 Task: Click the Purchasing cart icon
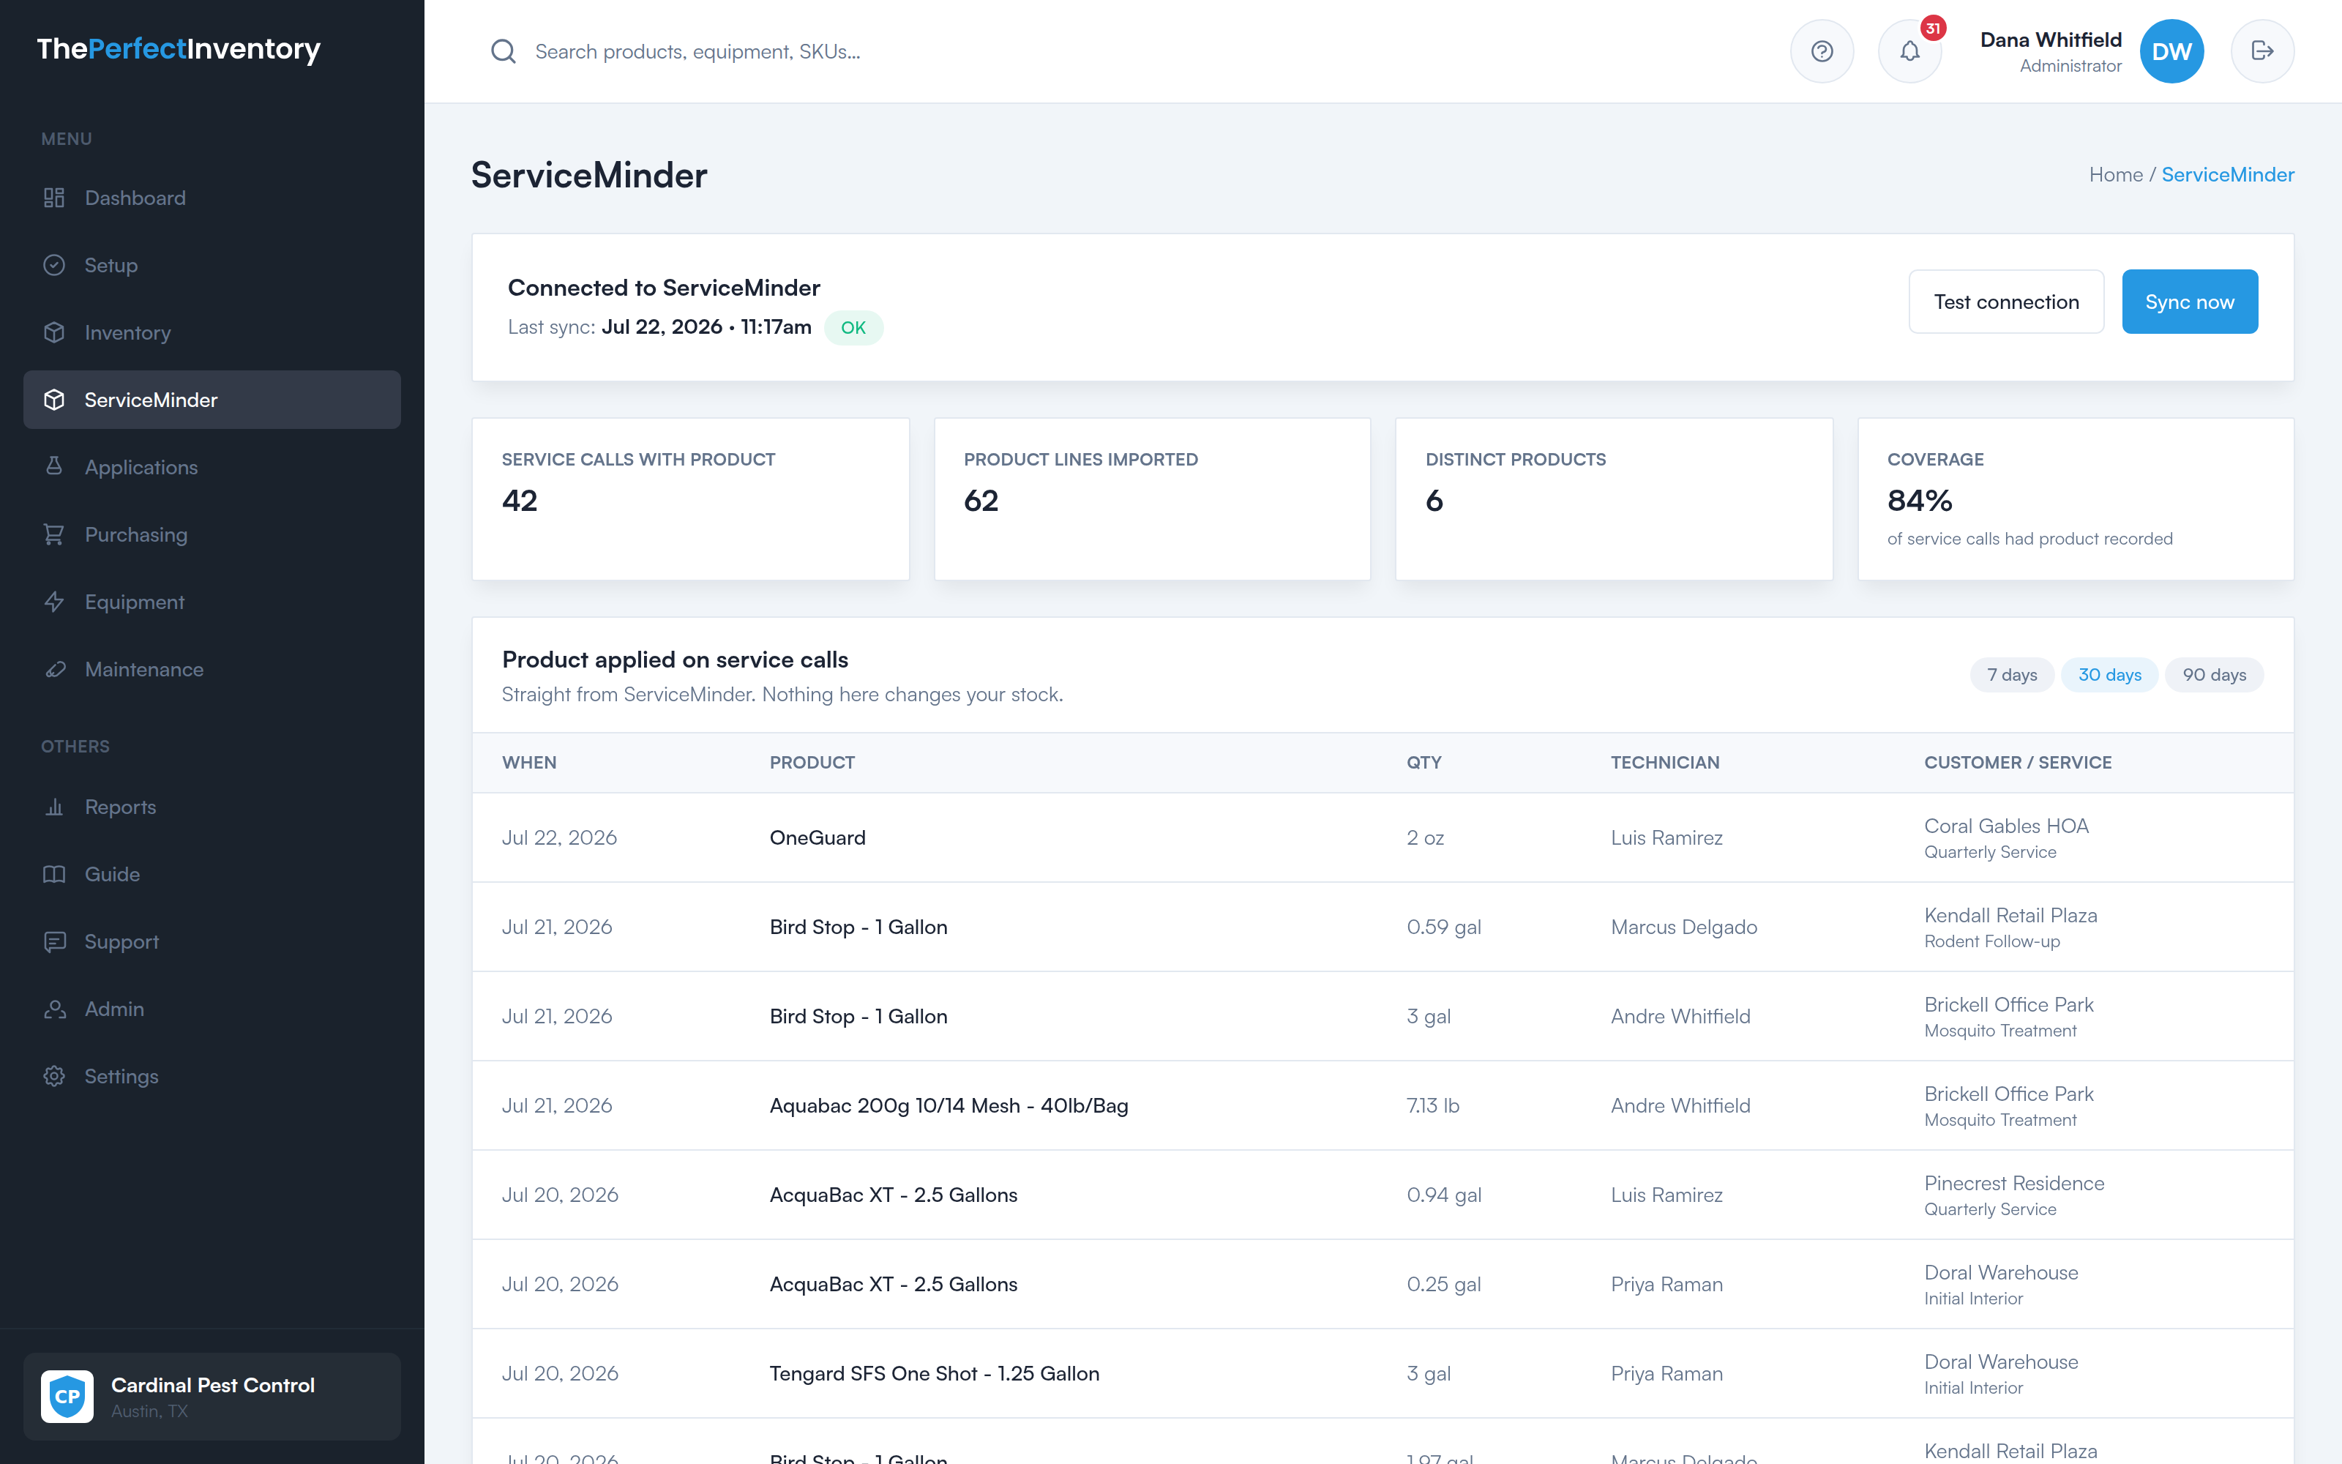pyautogui.click(x=54, y=534)
